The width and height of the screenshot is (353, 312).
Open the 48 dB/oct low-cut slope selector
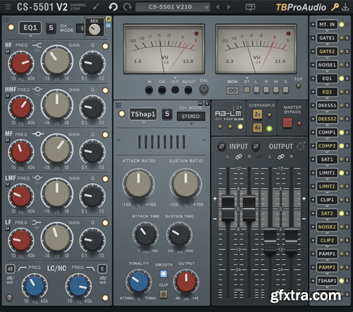10,269
